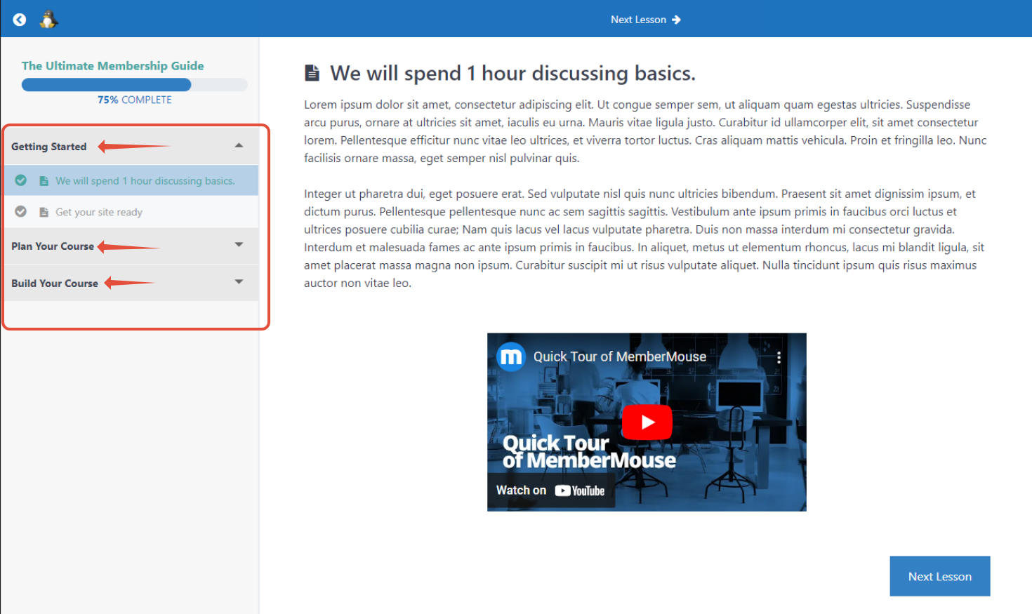
Task: Click the lesson heading We will spend 1 hour
Action: point(512,73)
